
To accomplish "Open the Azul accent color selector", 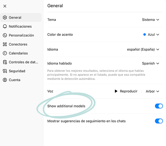I will click(x=151, y=34).
